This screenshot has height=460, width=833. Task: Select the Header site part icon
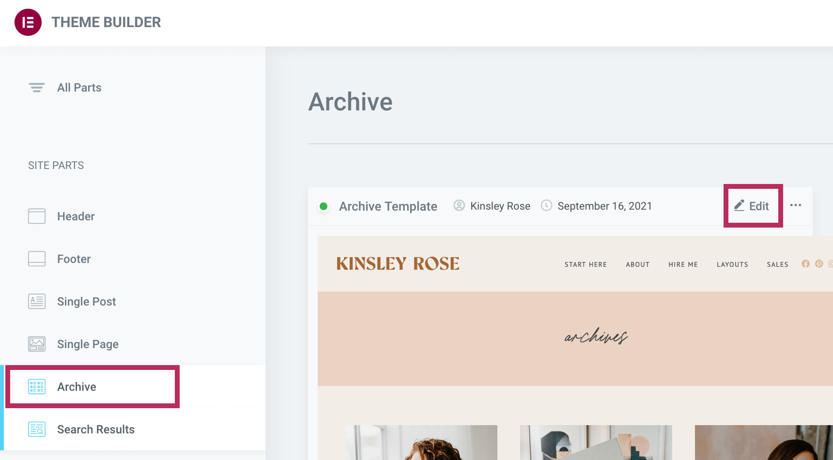point(36,216)
